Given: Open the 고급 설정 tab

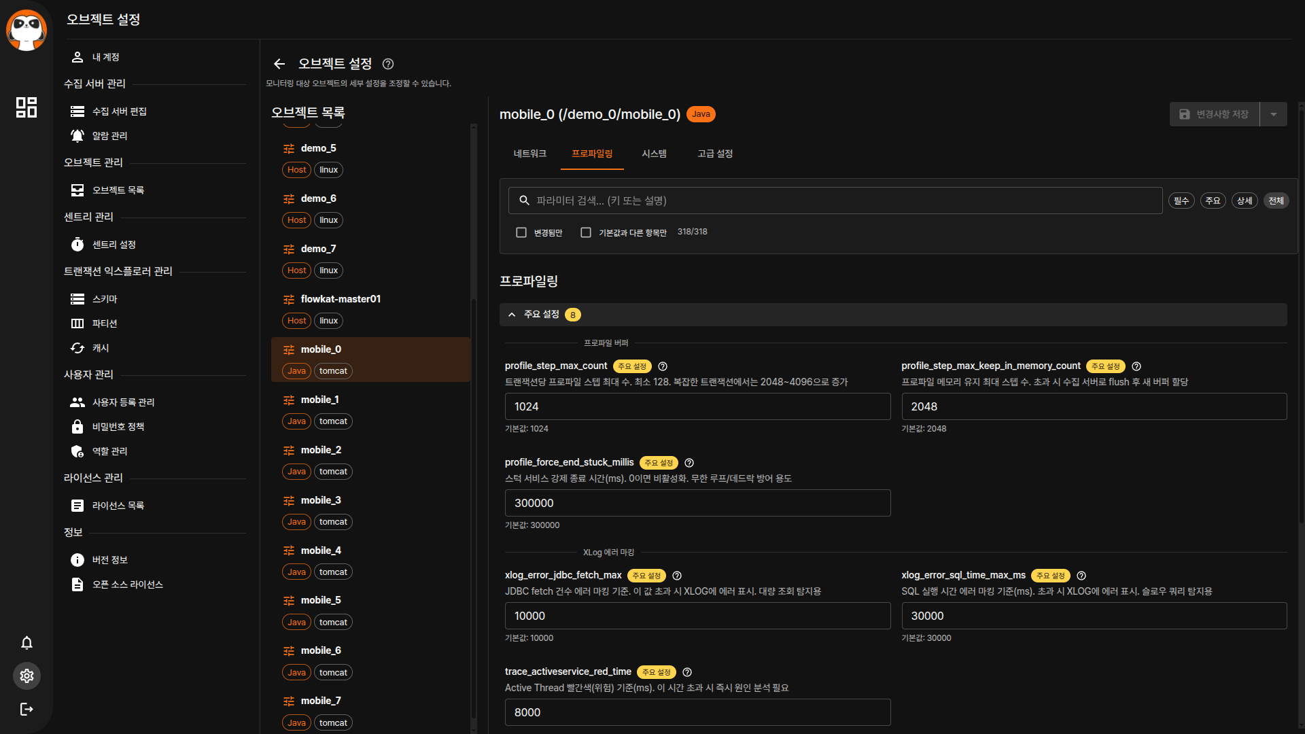Looking at the screenshot, I should pos(715,154).
